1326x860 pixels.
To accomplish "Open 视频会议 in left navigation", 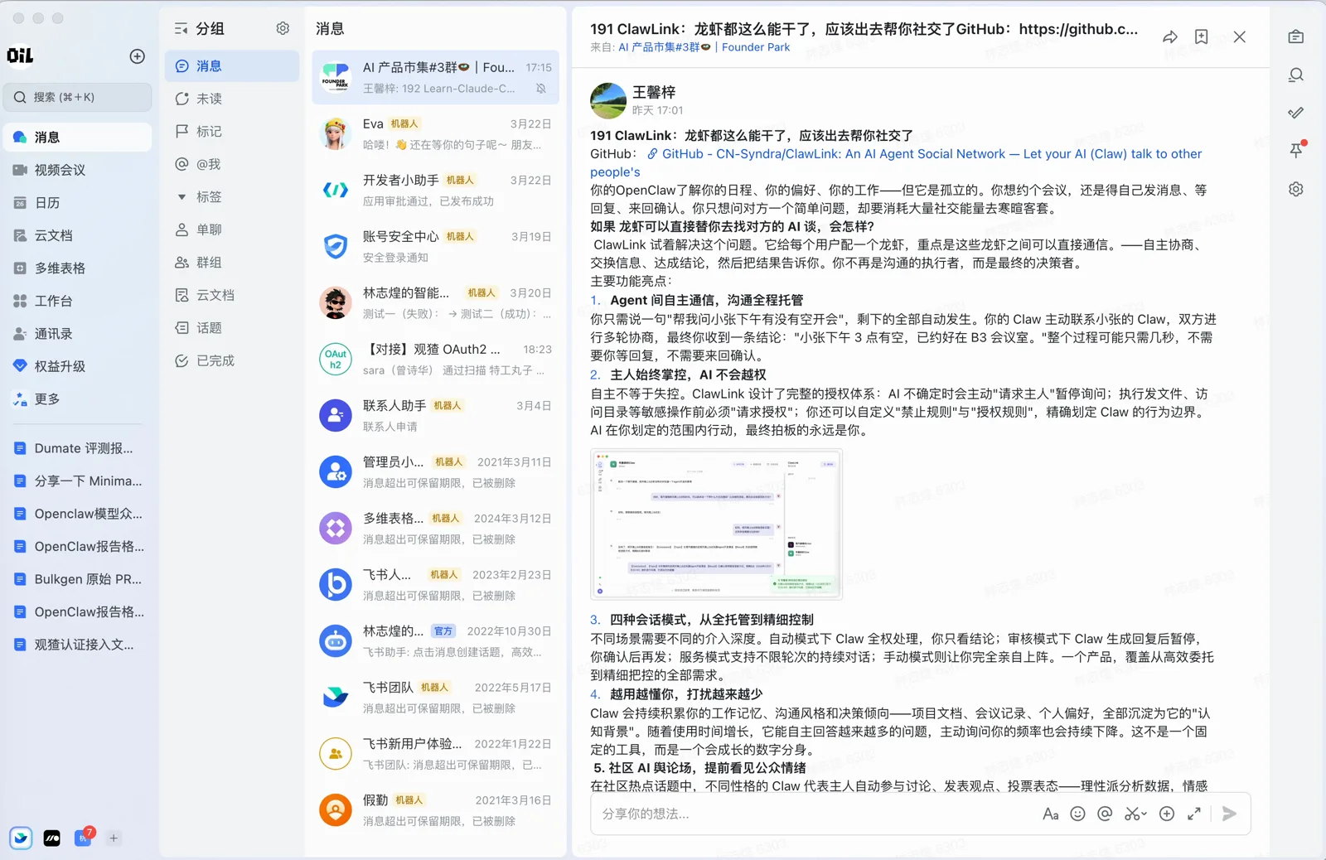I will coord(78,170).
